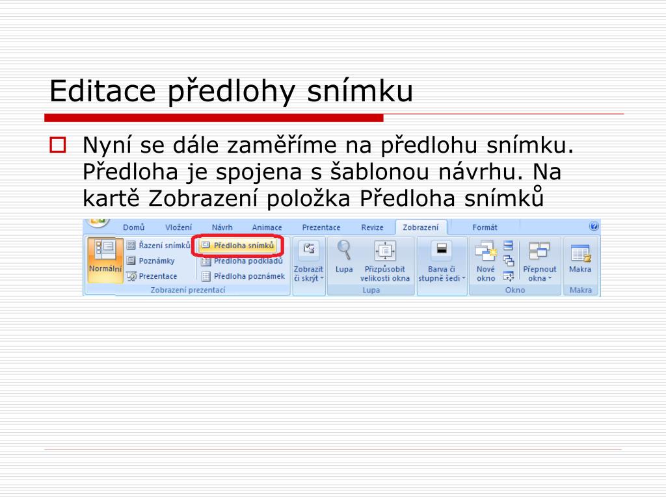Open the Prezentace ribbon tab
The height and width of the screenshot is (499, 666).
321,227
